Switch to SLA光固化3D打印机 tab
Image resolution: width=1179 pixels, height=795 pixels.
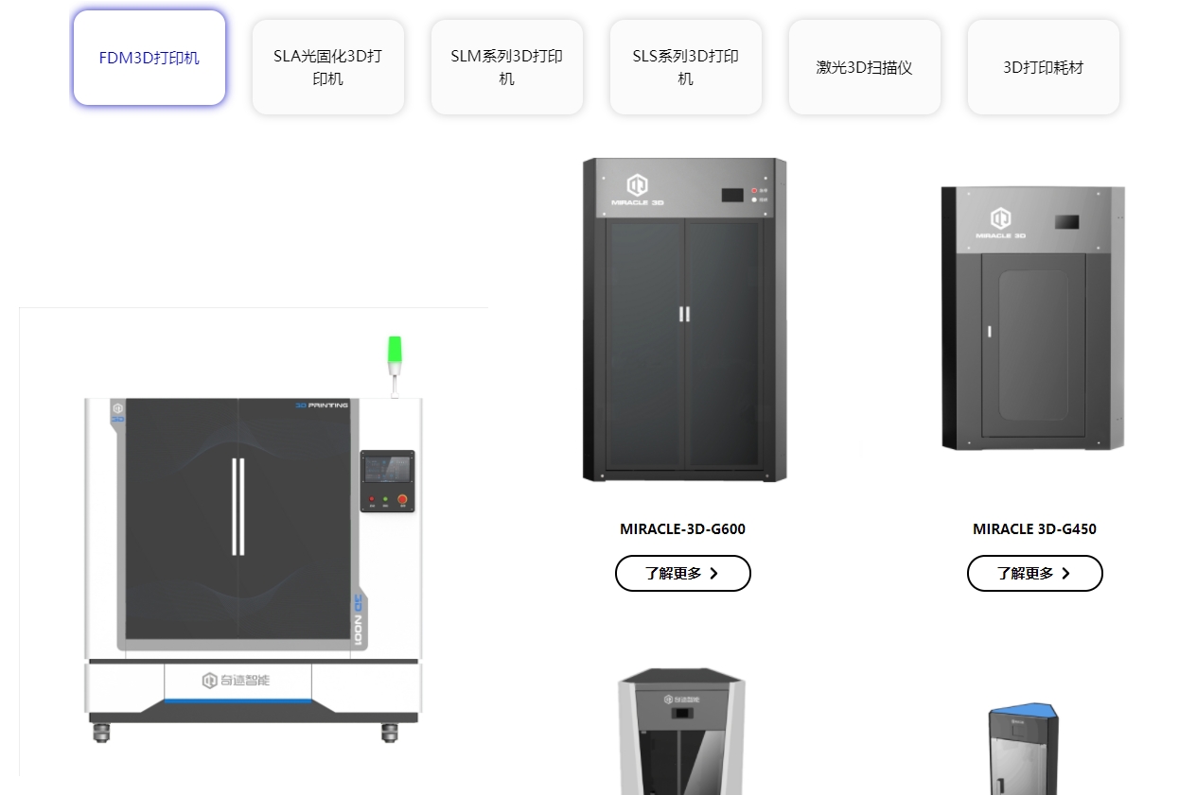[328, 67]
